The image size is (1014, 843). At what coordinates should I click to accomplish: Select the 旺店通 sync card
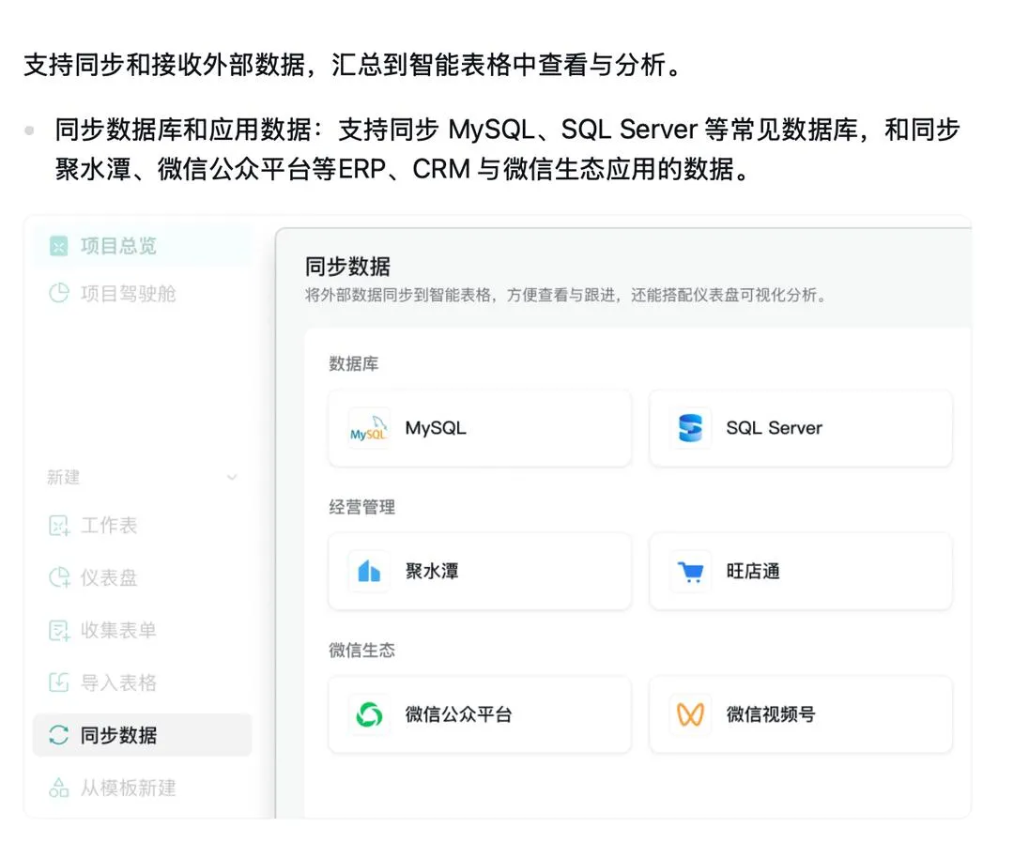click(801, 572)
